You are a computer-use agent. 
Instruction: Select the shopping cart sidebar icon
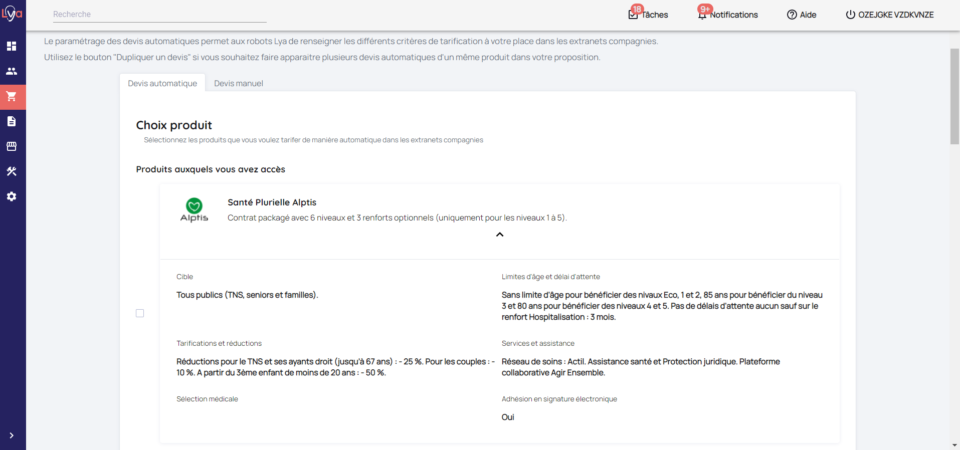pyautogui.click(x=12, y=96)
